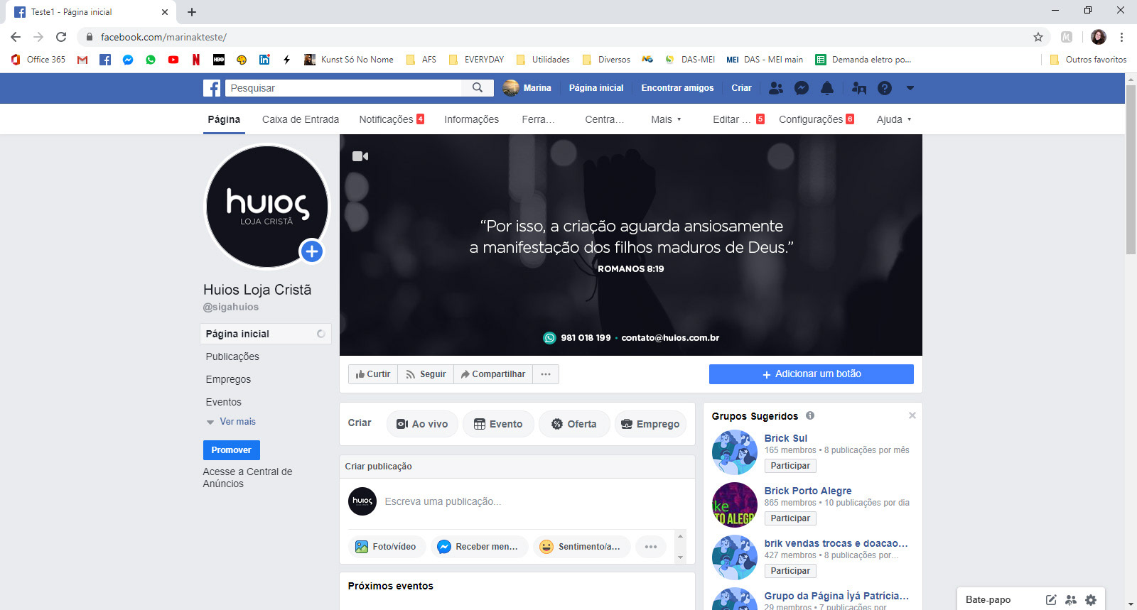This screenshot has height=610, width=1137.
Task: Click the blue plus on profile picture
Action: (x=312, y=251)
